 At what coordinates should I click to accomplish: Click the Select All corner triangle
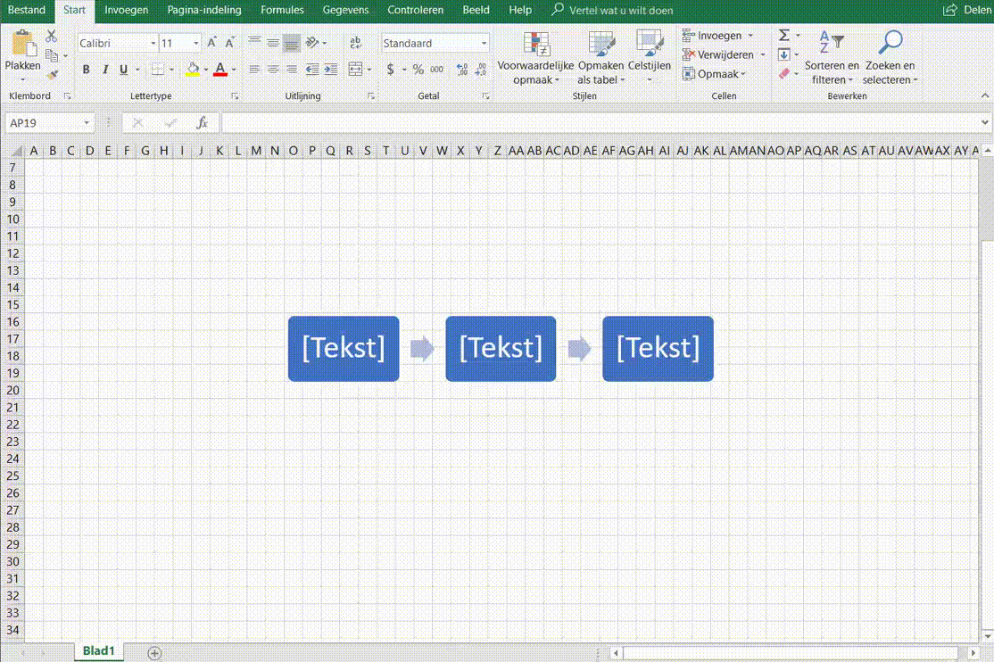[16, 151]
